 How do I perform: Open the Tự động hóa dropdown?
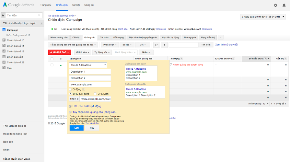[x=102, y=52]
